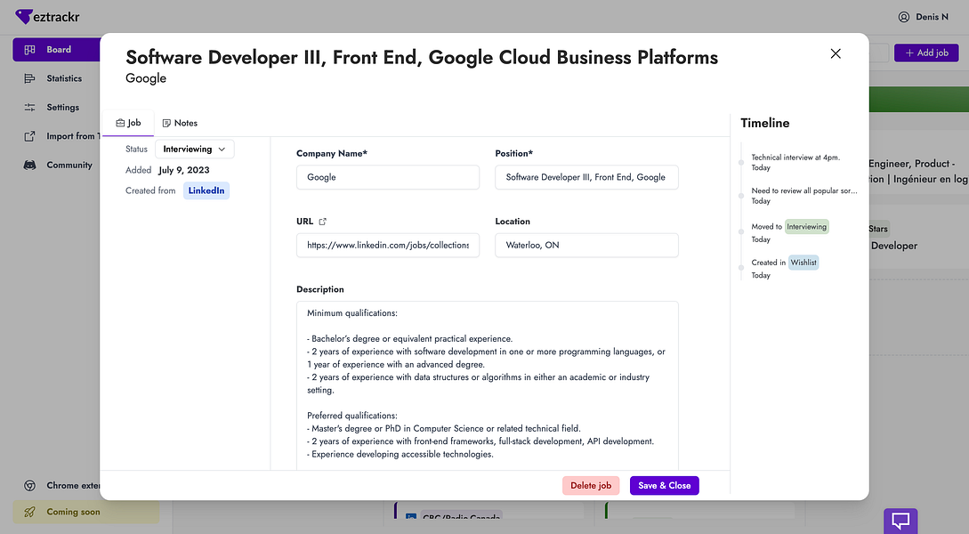Image resolution: width=969 pixels, height=534 pixels.
Task: Switch to the Notes tab
Action: pyautogui.click(x=180, y=123)
